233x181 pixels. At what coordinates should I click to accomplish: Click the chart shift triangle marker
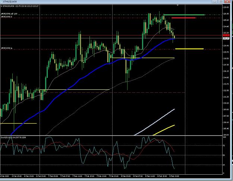[177, 5]
